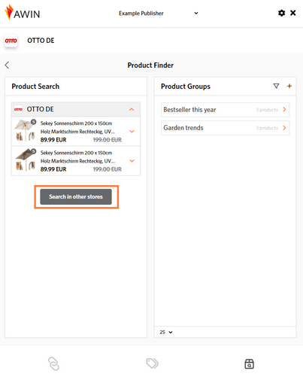This screenshot has width=303, height=380.
Task: Select the product finder shop icon
Action: pos(249,363)
